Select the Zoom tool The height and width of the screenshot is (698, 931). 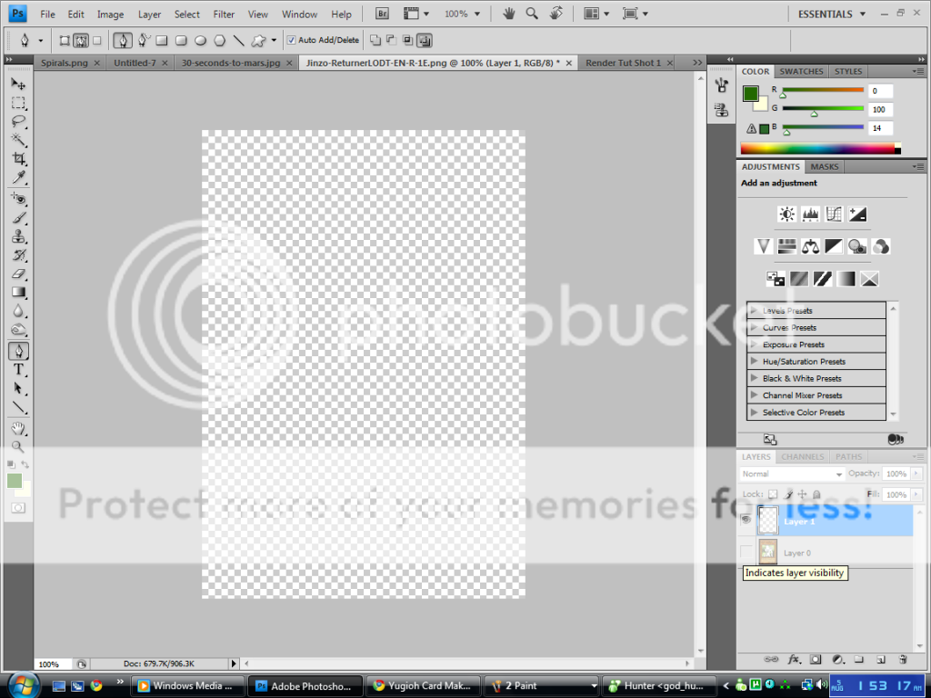[18, 447]
